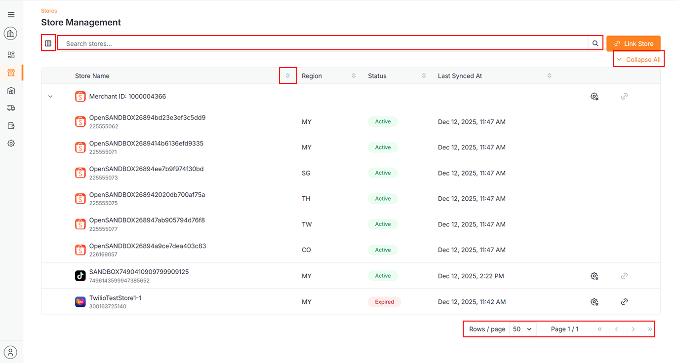The image size is (678, 363).
Task: Open the delivery truck icon in sidebar
Action: (x=11, y=108)
